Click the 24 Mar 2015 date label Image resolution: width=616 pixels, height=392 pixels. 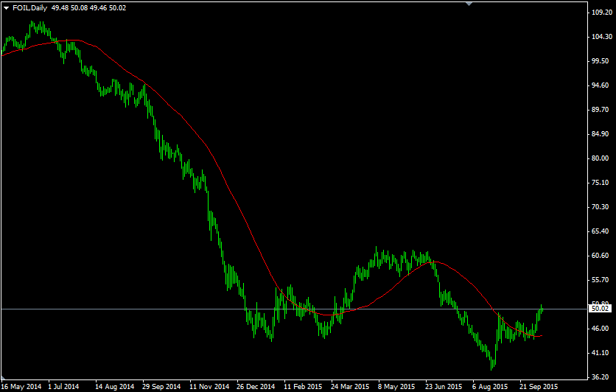tap(350, 387)
